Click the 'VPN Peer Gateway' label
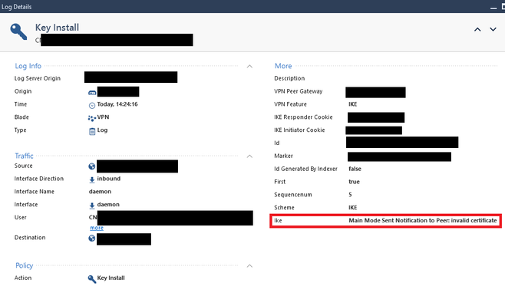This screenshot has width=505, height=296. tap(299, 91)
